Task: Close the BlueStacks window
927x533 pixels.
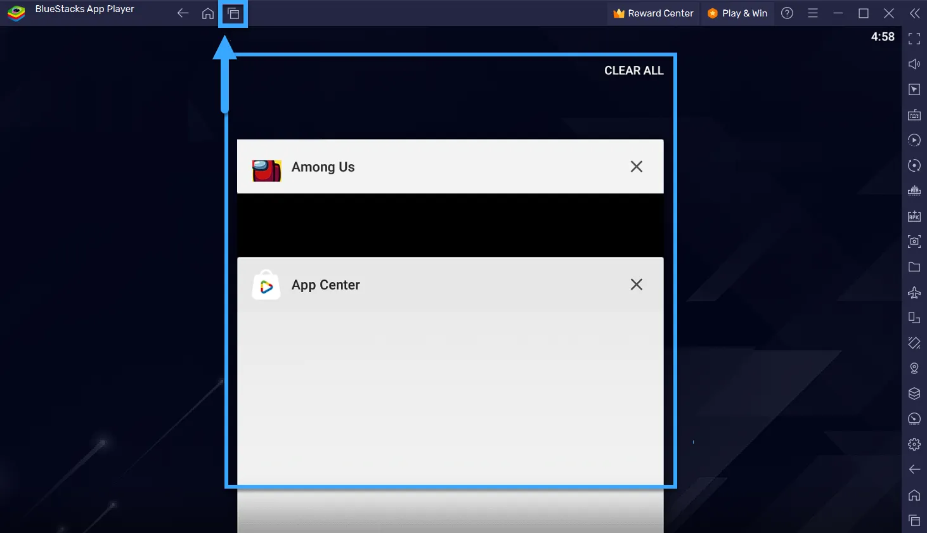Action: click(x=889, y=13)
